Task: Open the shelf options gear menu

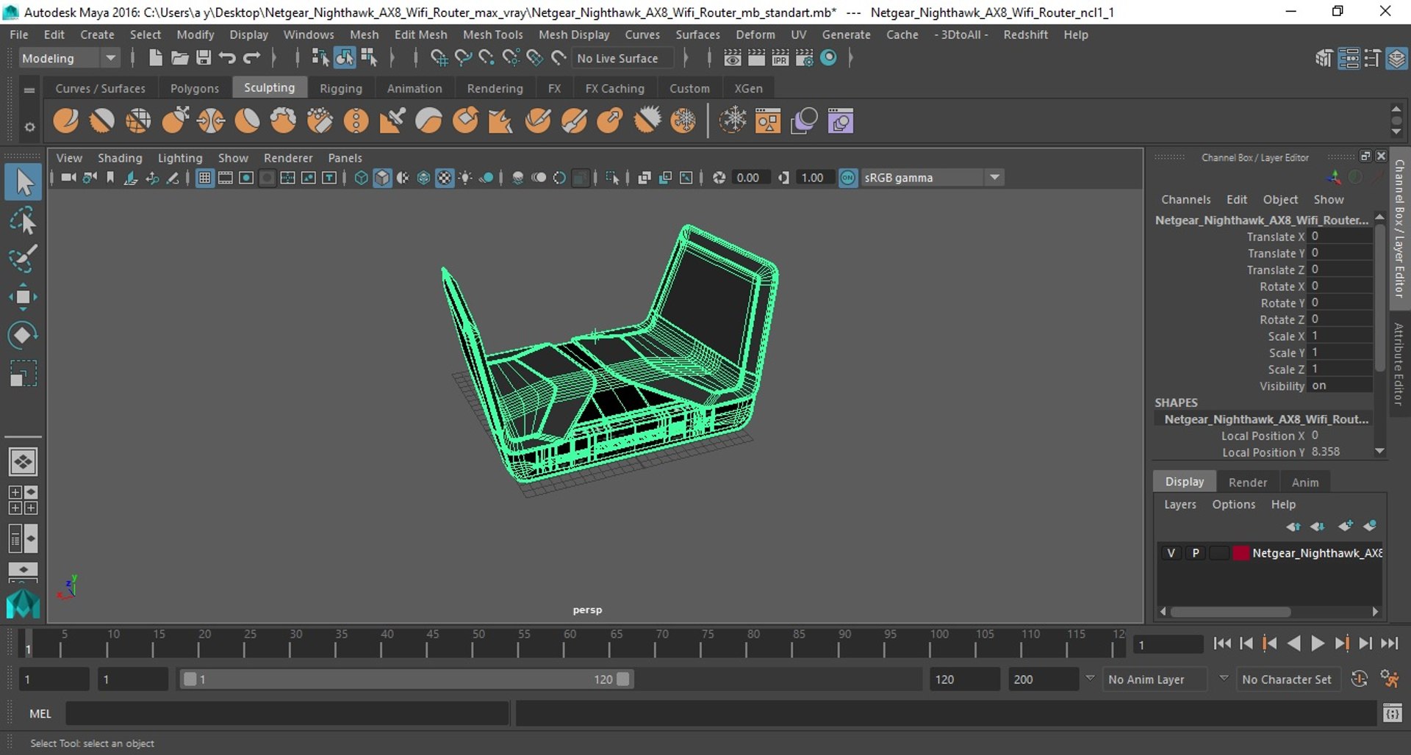Action: click(x=29, y=127)
